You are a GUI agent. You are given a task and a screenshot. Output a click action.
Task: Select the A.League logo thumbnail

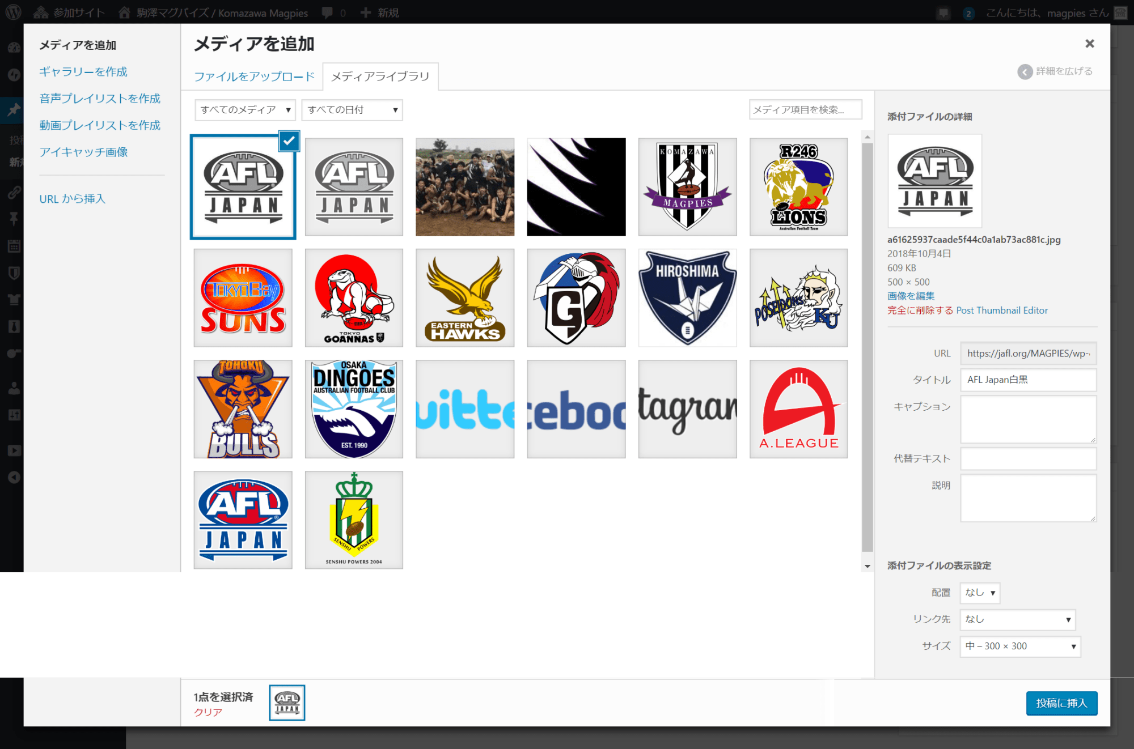click(798, 409)
